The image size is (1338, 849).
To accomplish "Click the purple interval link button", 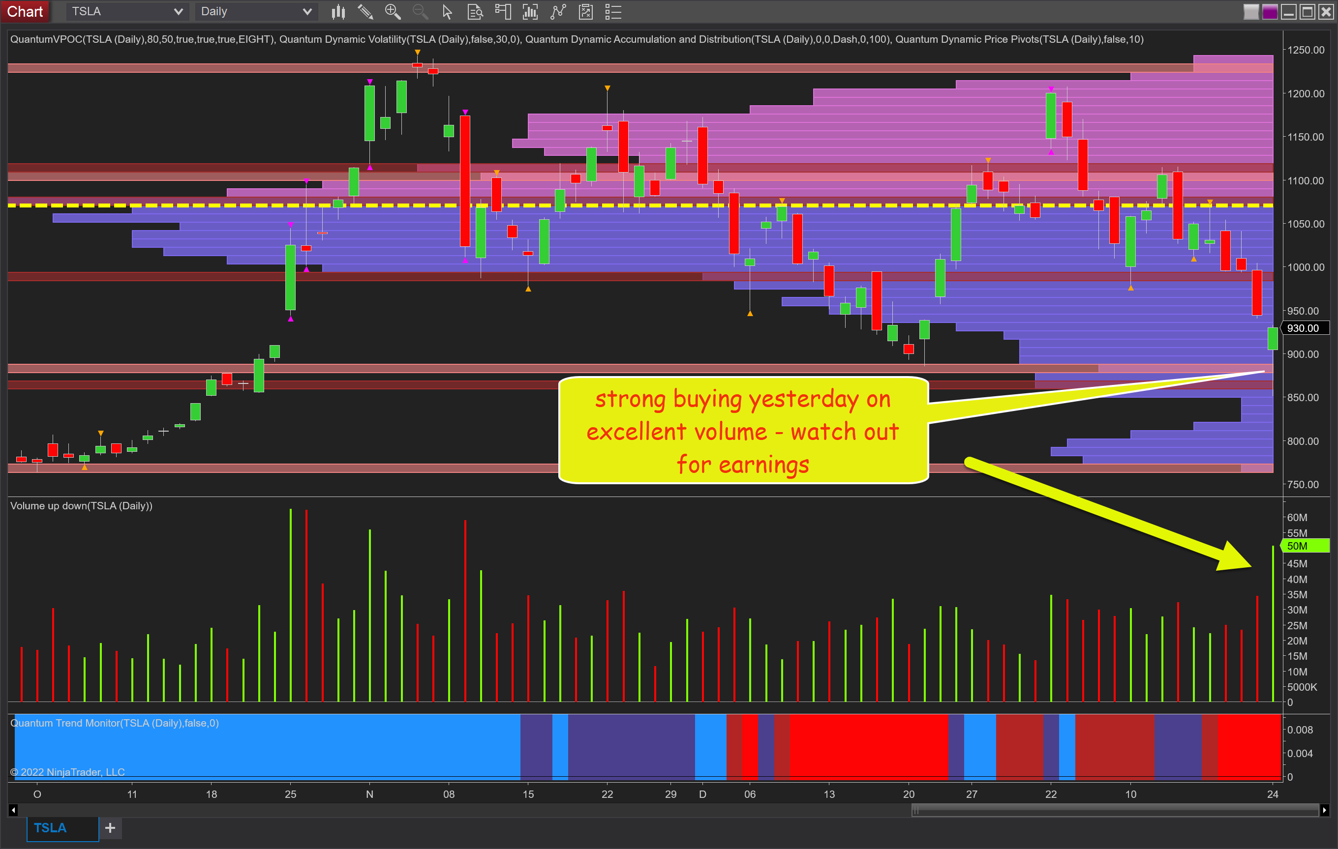I will tap(1270, 12).
